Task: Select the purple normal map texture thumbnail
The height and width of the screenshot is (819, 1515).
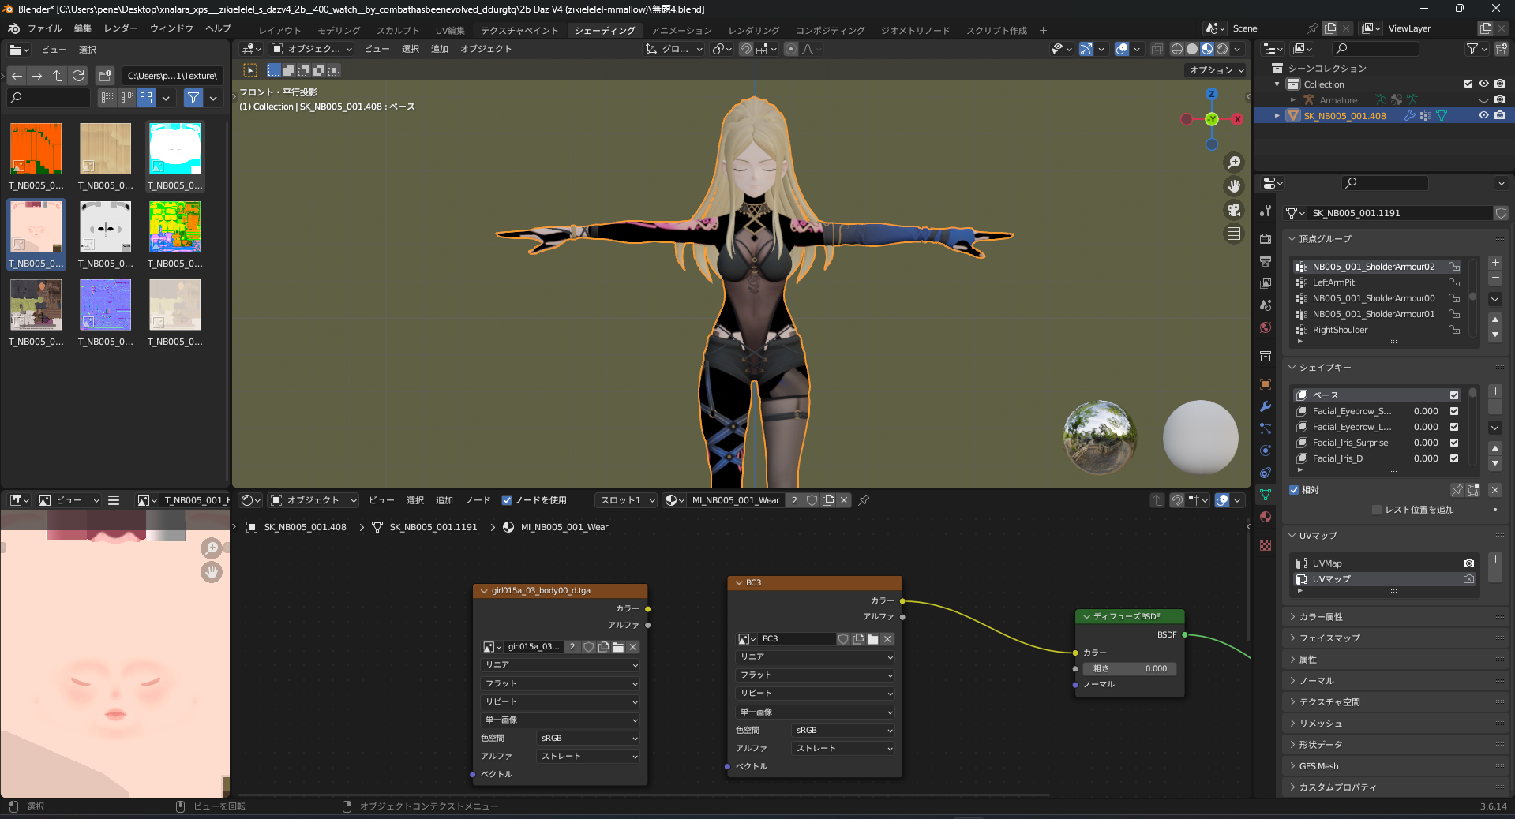Action: 105,305
